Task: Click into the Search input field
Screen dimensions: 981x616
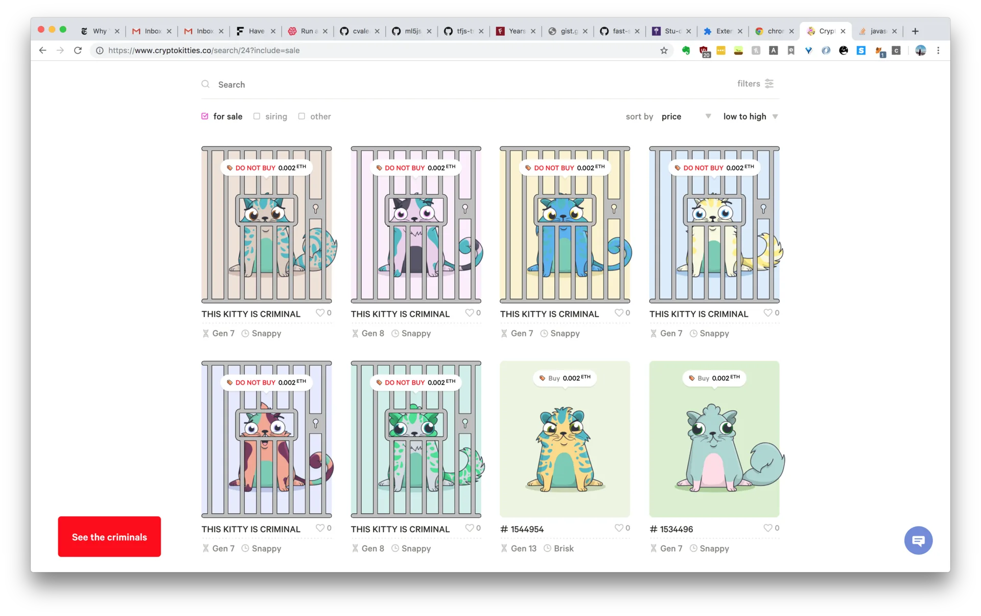Action: 460,84
